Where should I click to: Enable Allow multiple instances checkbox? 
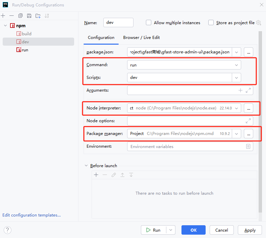point(149,23)
